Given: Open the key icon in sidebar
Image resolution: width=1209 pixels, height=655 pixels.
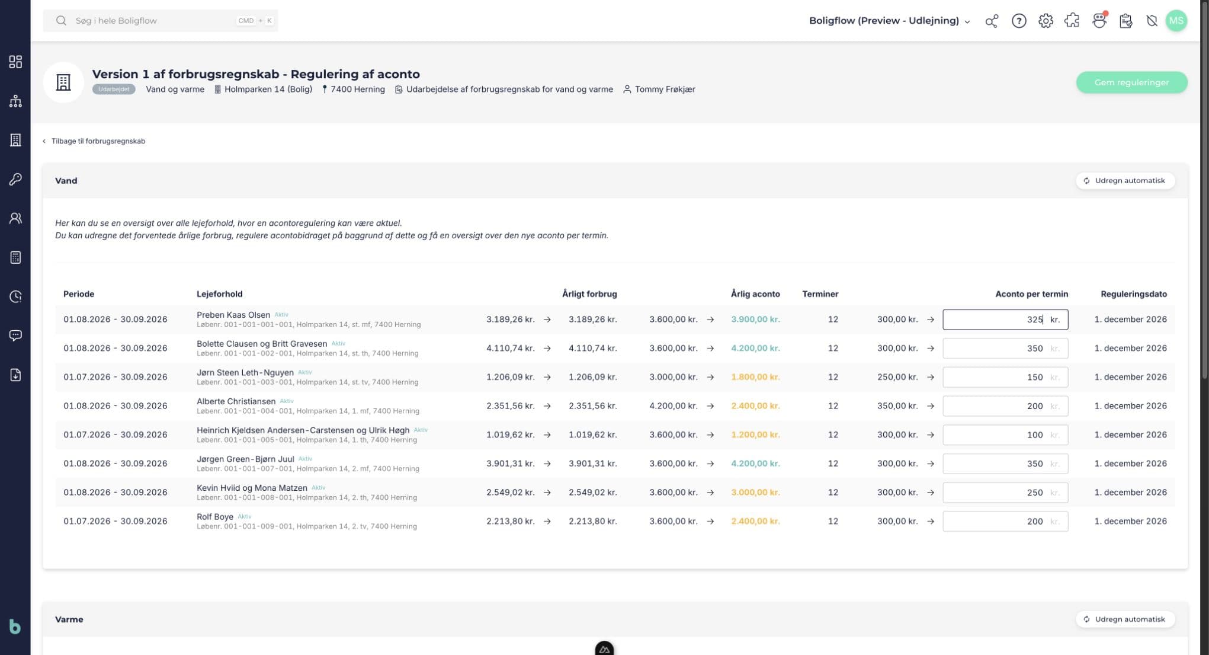Looking at the screenshot, I should click(15, 179).
